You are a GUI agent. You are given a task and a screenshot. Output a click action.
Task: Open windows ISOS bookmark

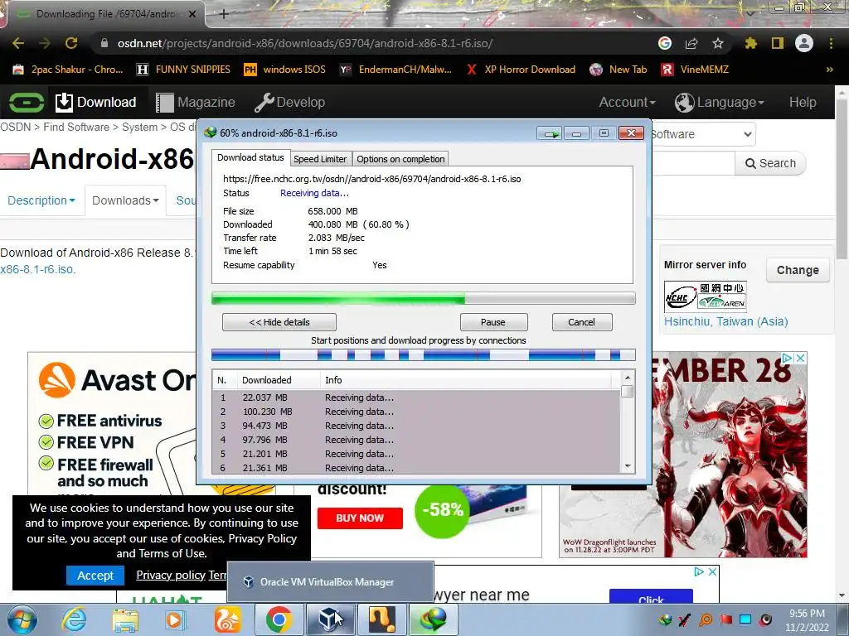click(x=285, y=70)
